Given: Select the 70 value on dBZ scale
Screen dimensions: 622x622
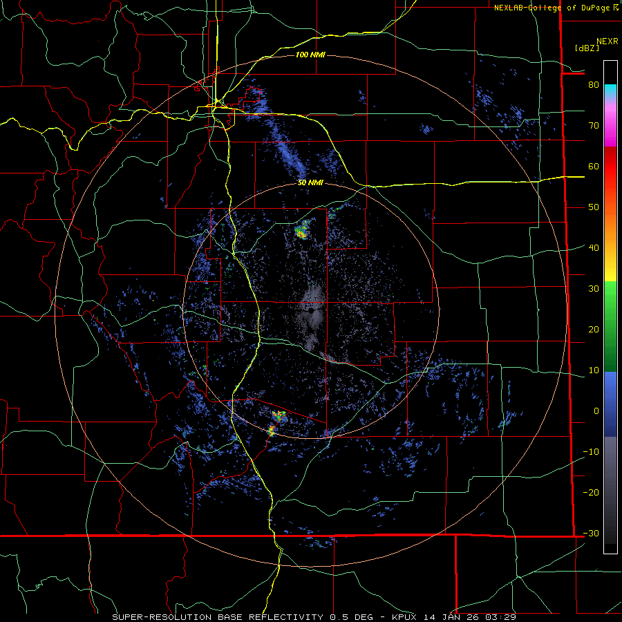Looking at the screenshot, I should [x=594, y=126].
